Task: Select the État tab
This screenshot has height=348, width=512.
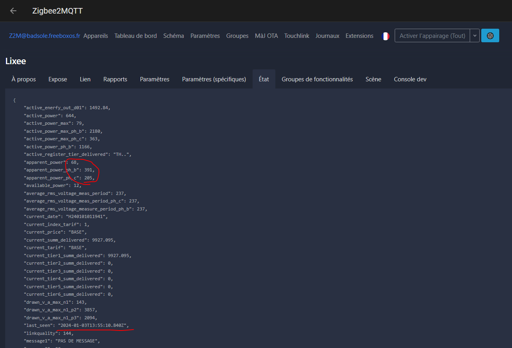Action: click(264, 79)
